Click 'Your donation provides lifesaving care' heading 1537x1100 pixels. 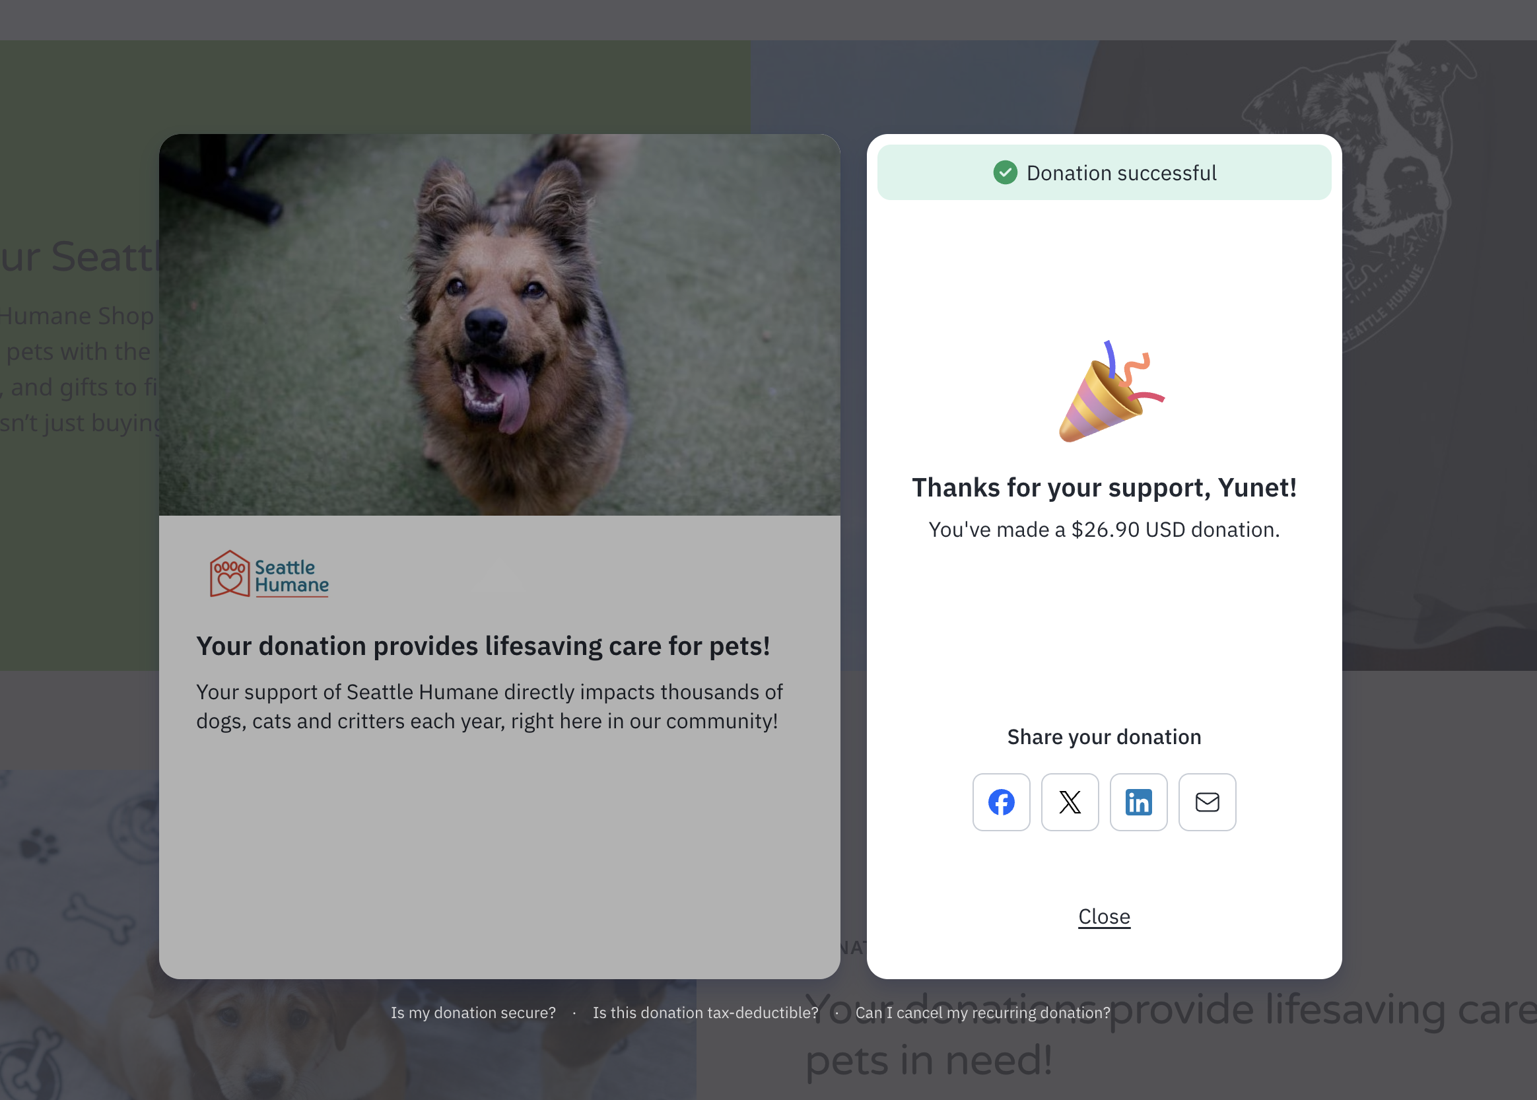[483, 646]
